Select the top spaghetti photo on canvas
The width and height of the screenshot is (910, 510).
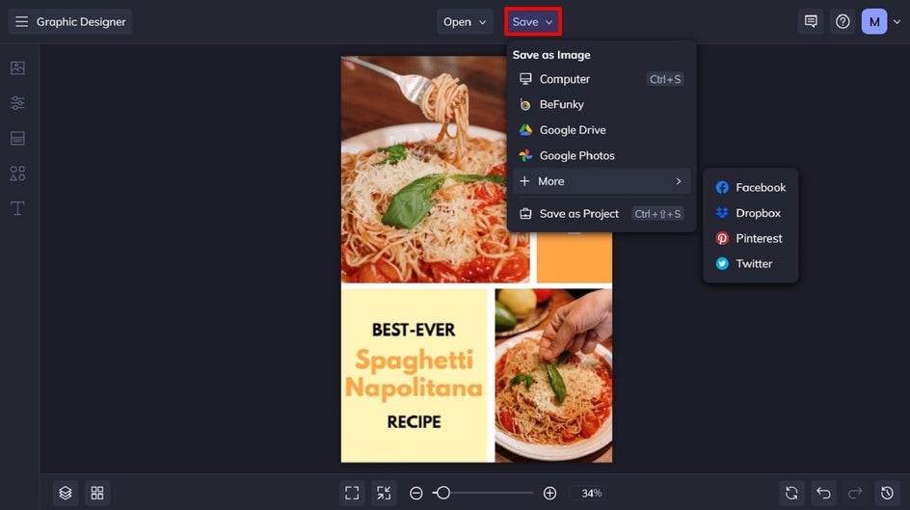[x=436, y=170]
